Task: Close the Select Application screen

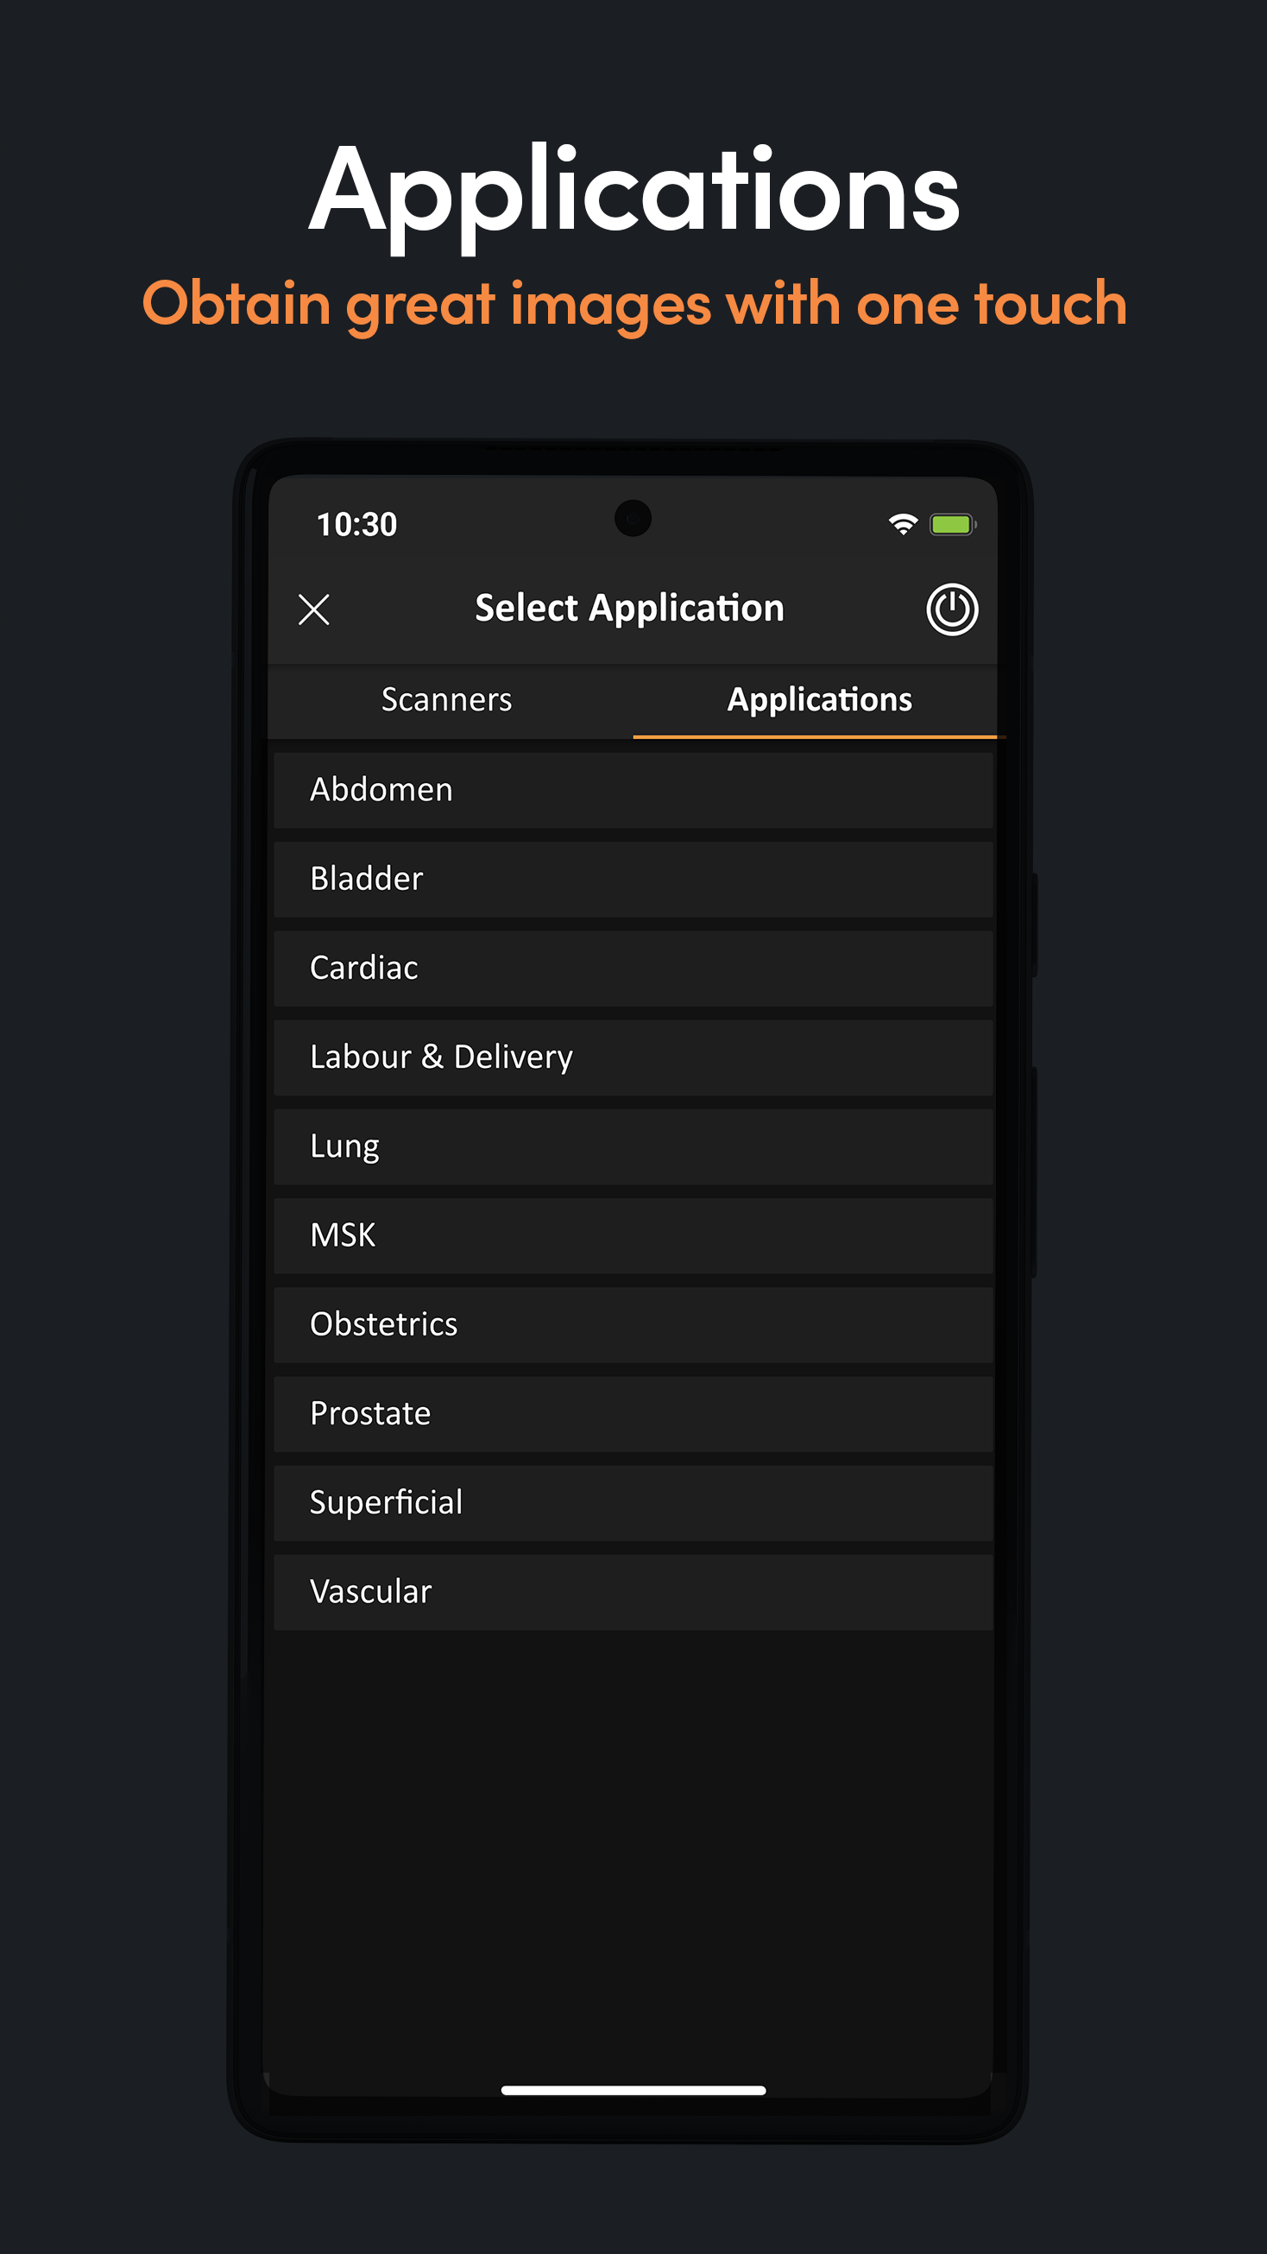Action: [314, 609]
